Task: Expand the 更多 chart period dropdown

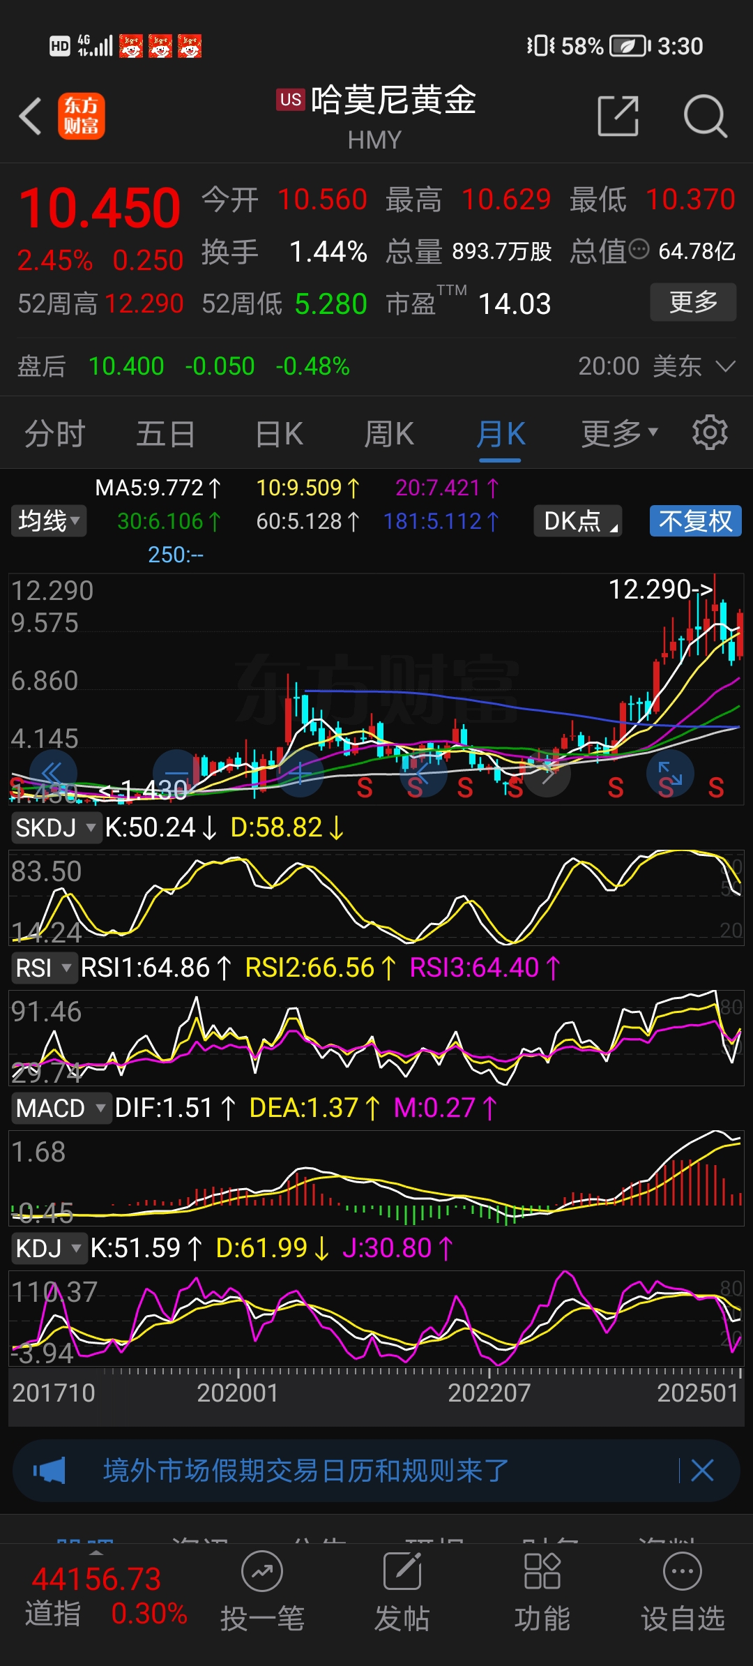Action: (x=619, y=433)
